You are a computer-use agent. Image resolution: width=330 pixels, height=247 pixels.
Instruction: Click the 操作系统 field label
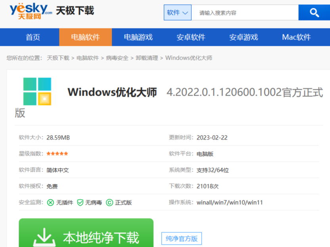181,202
